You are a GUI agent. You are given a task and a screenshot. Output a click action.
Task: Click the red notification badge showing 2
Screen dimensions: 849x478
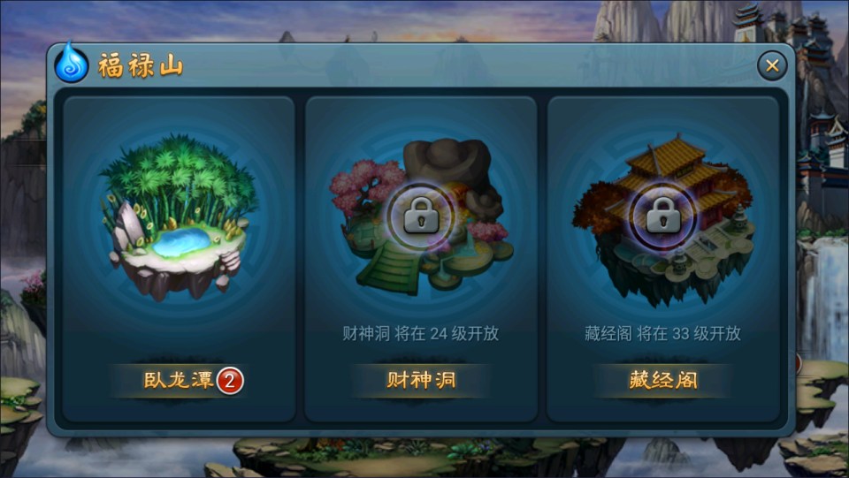(x=230, y=381)
